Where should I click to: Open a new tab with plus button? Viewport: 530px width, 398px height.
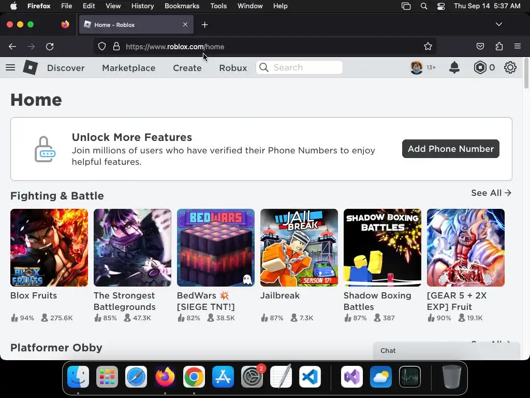204,25
